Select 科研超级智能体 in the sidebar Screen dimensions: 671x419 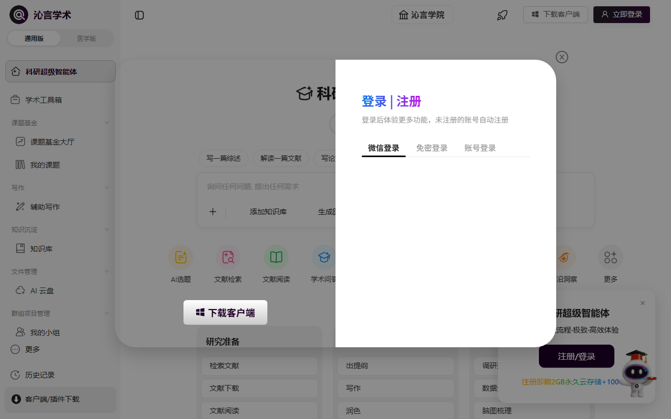60,71
